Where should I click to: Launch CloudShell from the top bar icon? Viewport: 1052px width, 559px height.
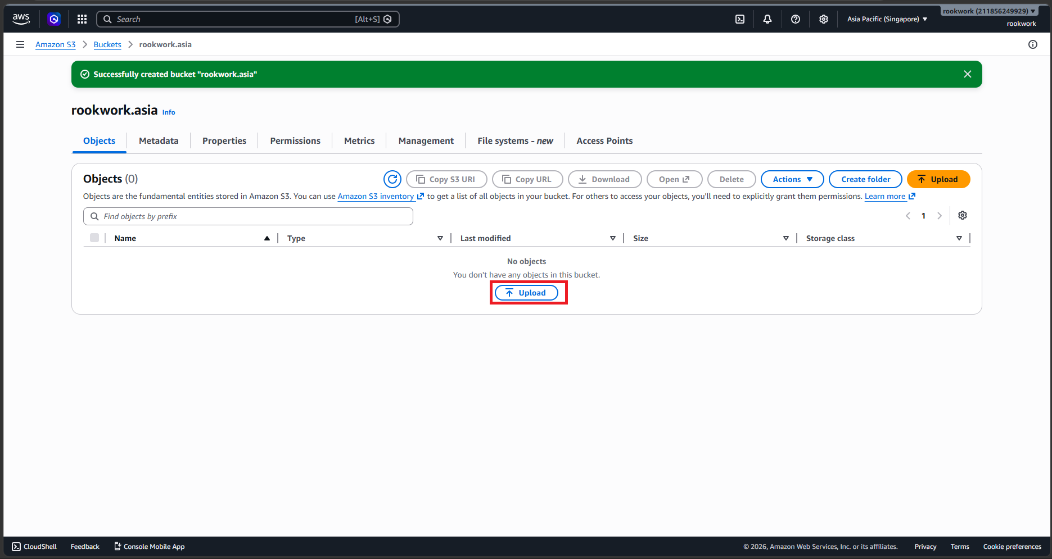[740, 19]
